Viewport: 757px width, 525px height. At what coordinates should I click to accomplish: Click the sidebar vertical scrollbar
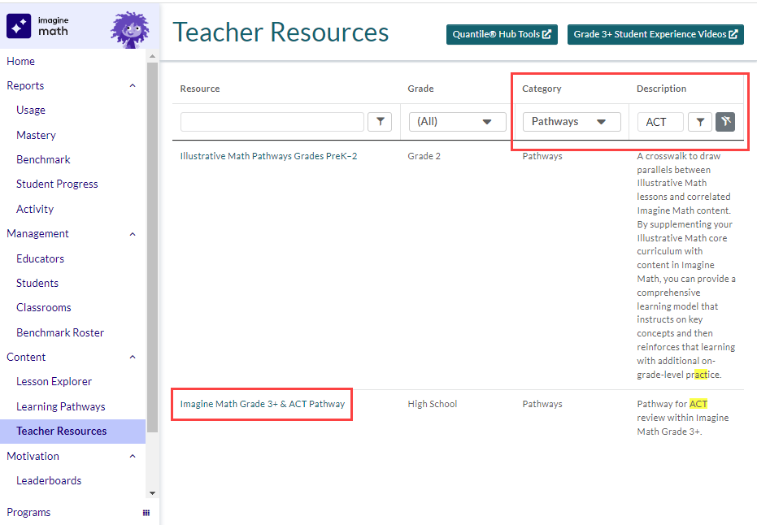152,244
